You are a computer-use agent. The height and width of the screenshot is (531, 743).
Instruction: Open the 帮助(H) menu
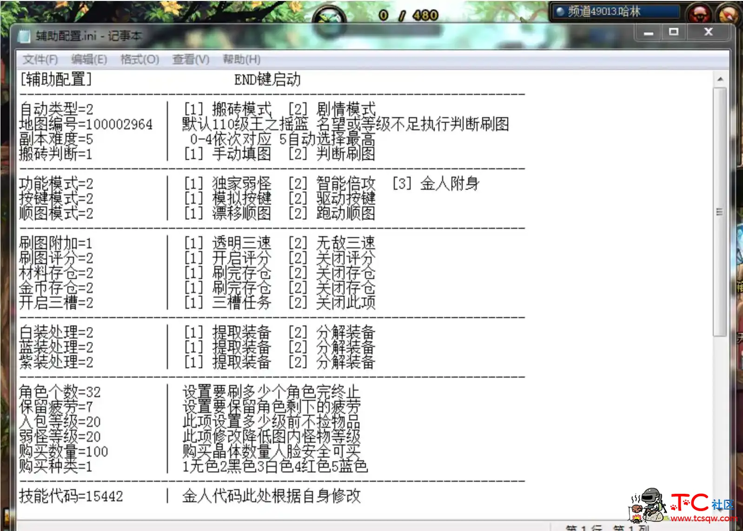click(241, 60)
